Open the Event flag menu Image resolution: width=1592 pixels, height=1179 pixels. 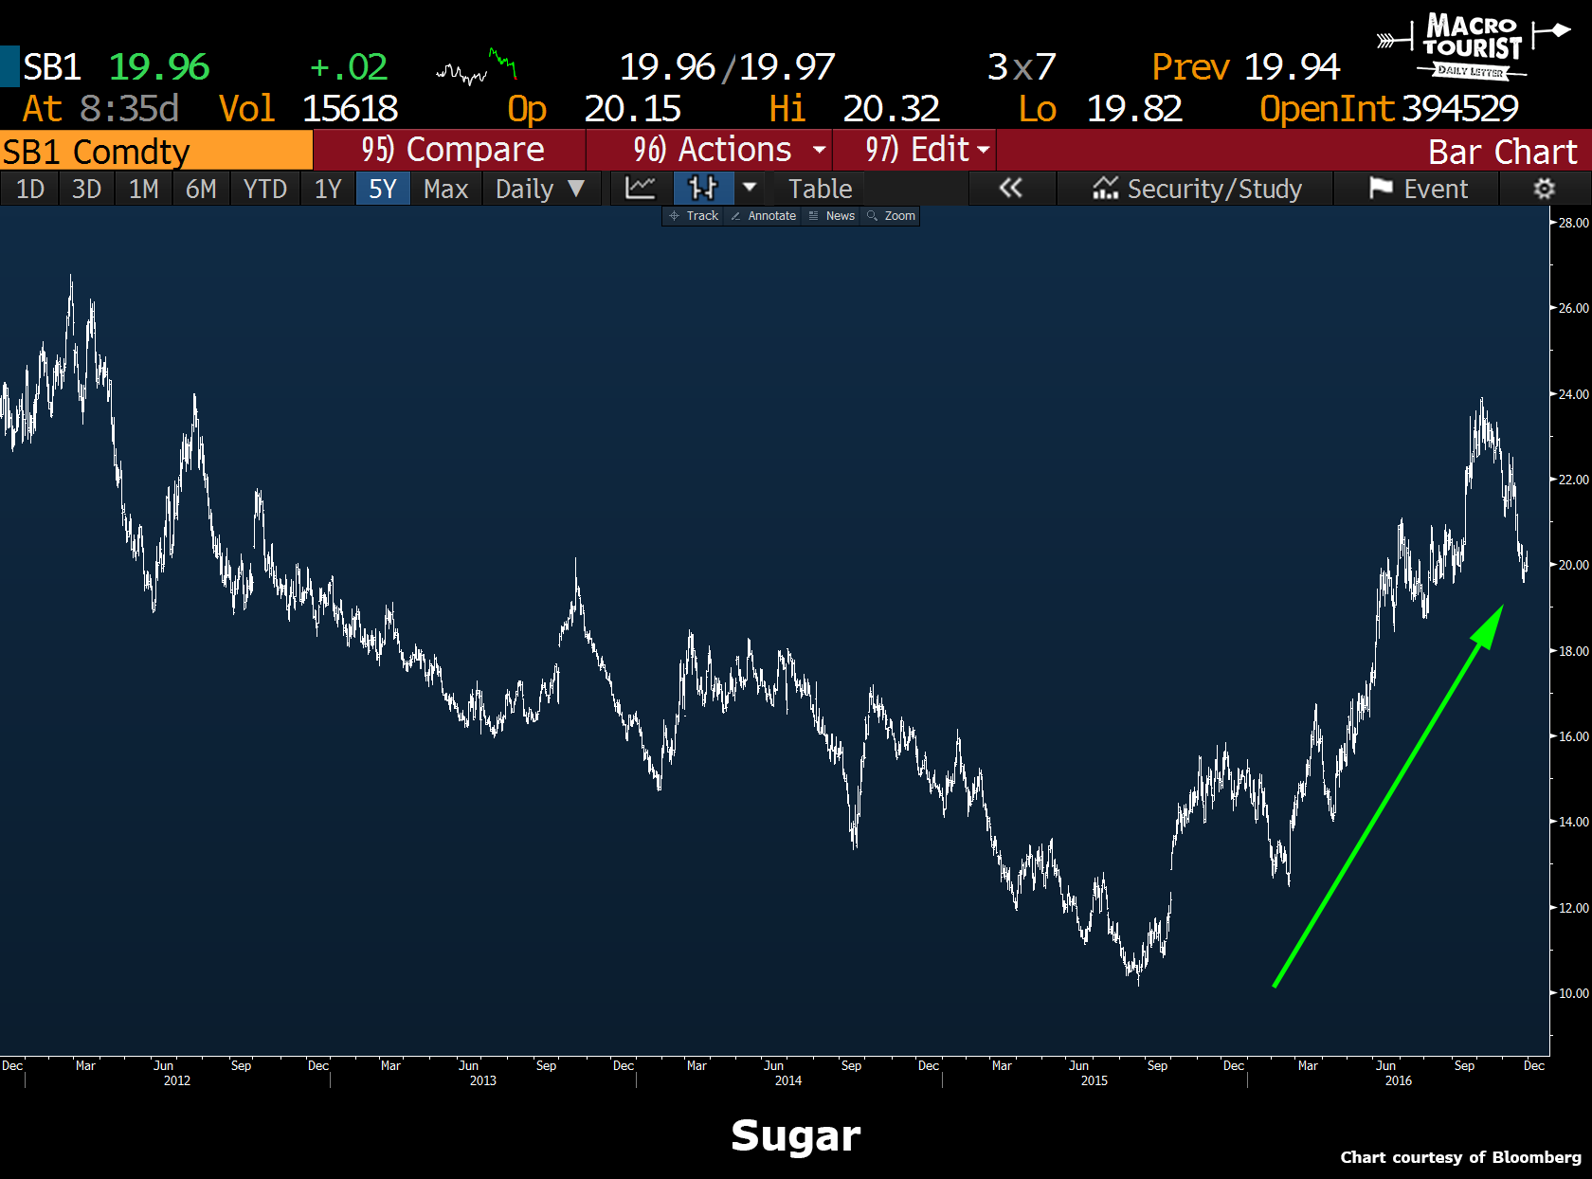[x=1418, y=189]
